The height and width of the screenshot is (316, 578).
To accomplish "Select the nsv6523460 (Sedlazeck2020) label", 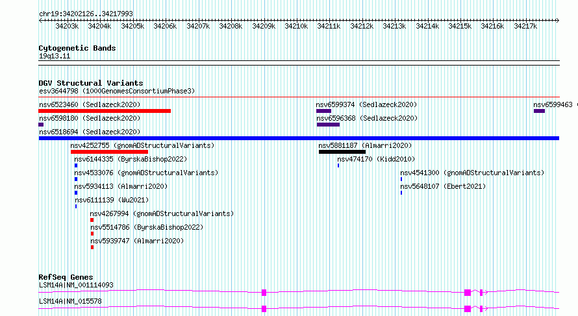I will [x=90, y=104].
